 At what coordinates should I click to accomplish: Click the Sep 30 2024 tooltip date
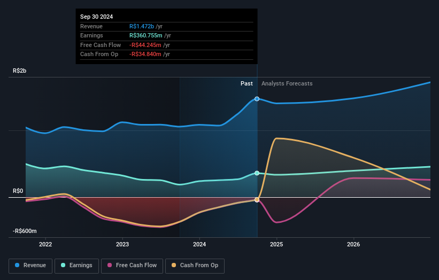point(97,17)
